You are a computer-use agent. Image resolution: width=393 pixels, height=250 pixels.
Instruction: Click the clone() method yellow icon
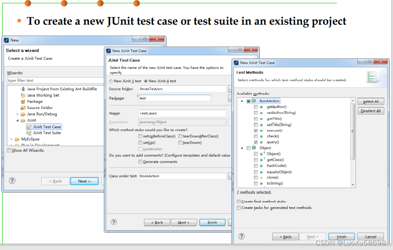pos(261,177)
